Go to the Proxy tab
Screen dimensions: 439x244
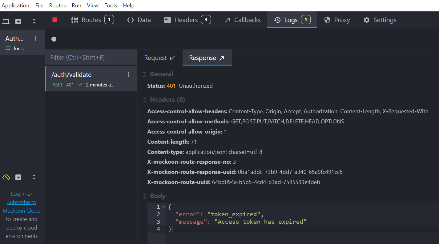[x=337, y=20]
